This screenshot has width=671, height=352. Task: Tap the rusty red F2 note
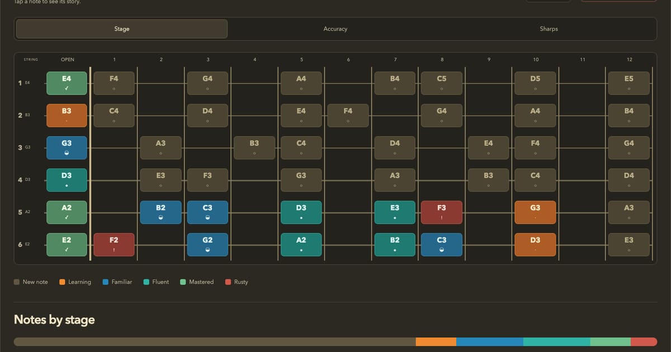pyautogui.click(x=114, y=245)
